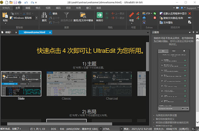199x131 pixels.
Task: Click the Undo arrow icon
Action: 26,3
